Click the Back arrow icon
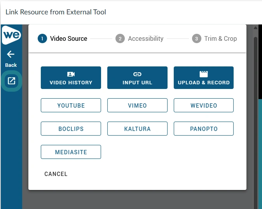The height and width of the screenshot is (209, 262). click(11, 54)
